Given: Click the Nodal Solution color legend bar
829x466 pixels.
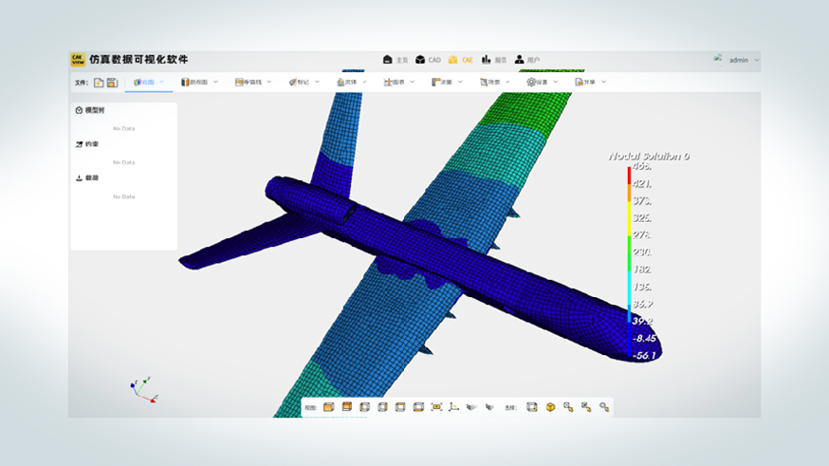Looking at the screenshot, I should coord(629,261).
